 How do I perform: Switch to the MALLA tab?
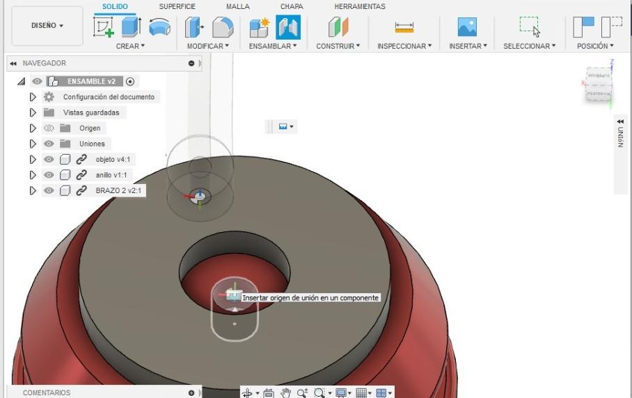(238, 7)
